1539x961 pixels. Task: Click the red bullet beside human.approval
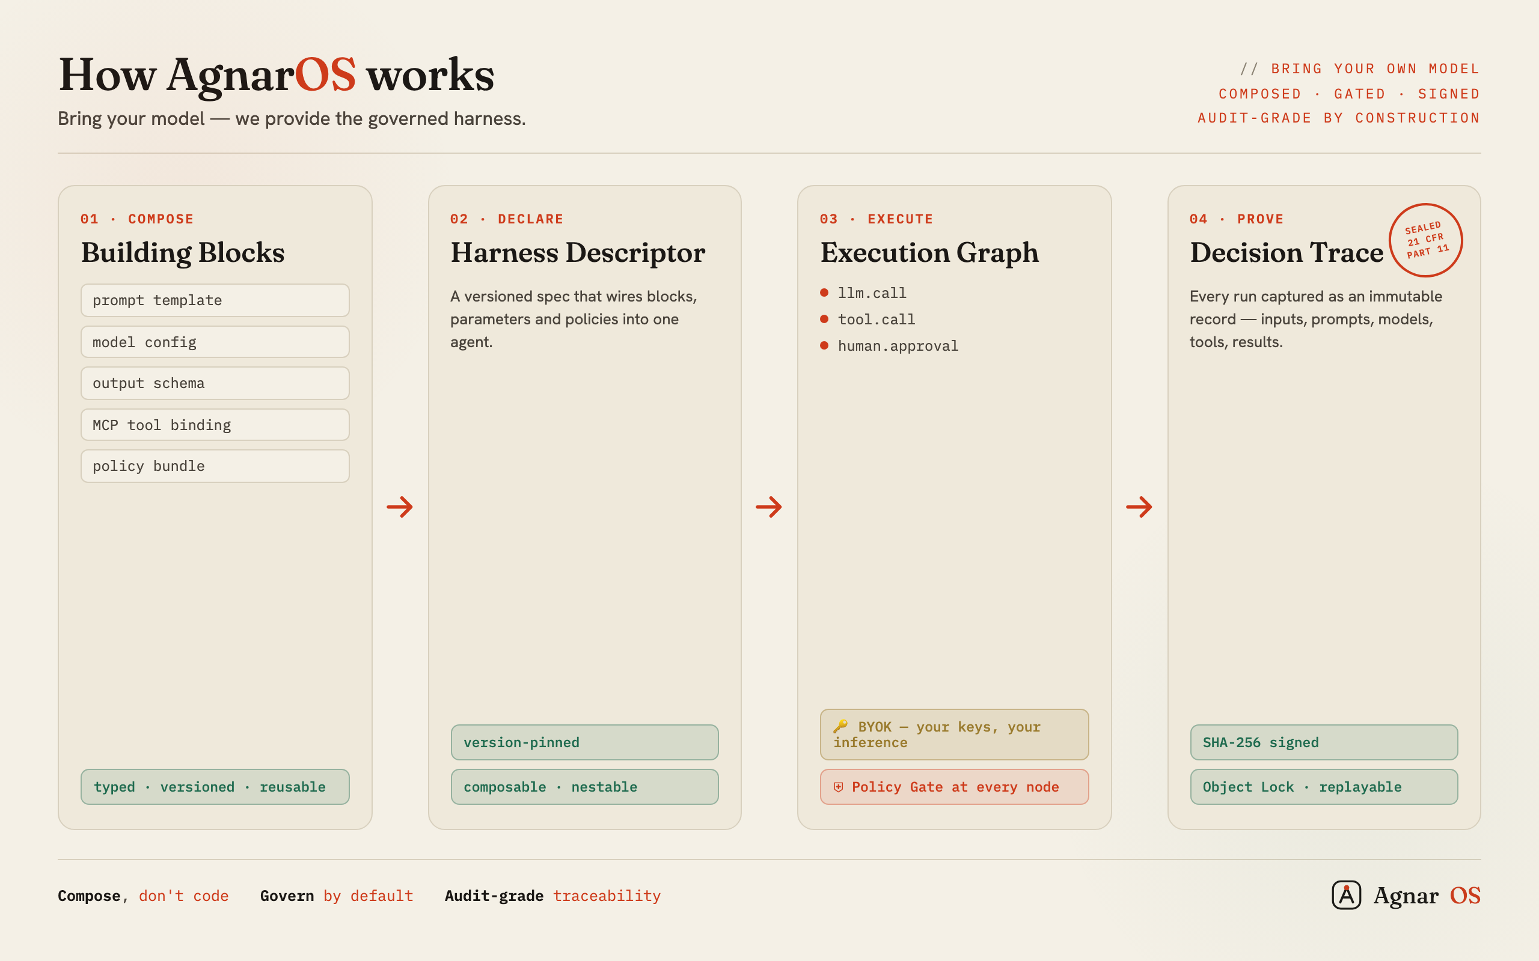(x=824, y=345)
